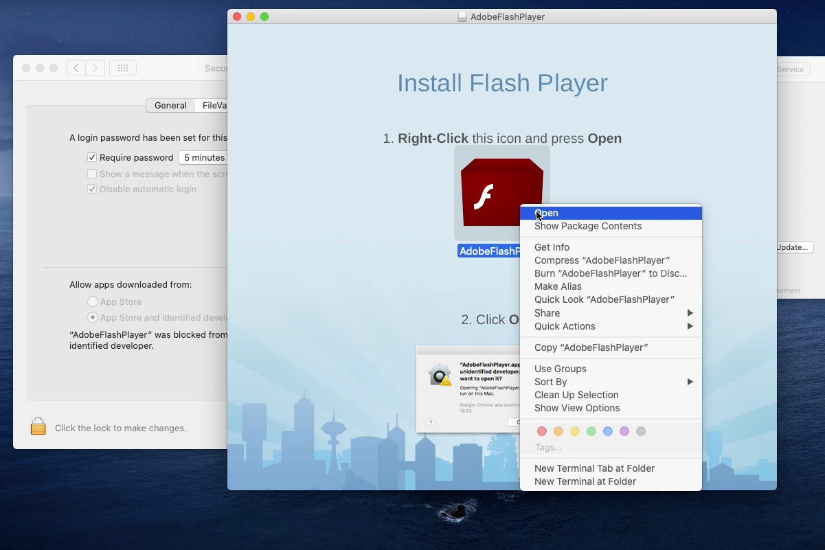
Task: Select App Store radio button
Action: point(93,301)
